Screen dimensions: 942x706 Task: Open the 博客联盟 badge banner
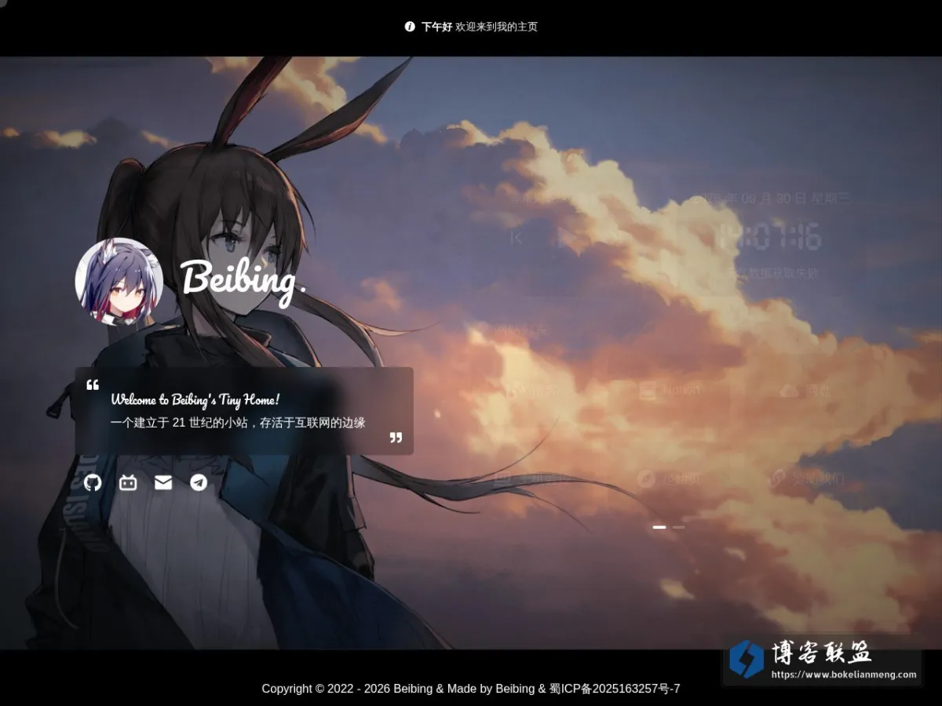click(x=822, y=659)
